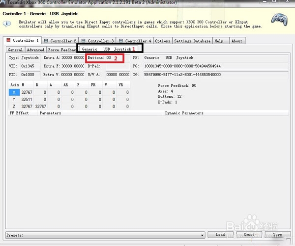This screenshot has width=295, height=246.
Task: Click the PN field Generic USB Joystick
Action: pyautogui.click(x=216, y=57)
